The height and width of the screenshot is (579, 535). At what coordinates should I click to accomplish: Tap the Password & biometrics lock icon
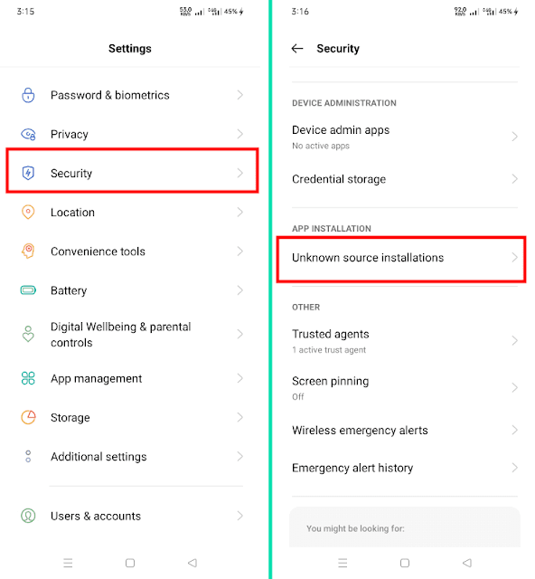click(x=28, y=95)
